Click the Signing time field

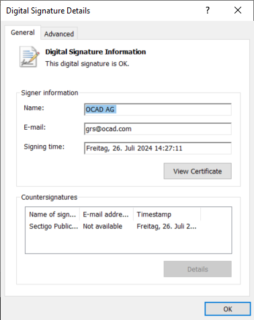tap(158, 149)
